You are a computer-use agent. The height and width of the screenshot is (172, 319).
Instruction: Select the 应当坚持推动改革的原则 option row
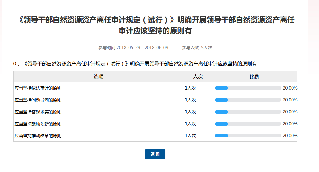click(38, 136)
